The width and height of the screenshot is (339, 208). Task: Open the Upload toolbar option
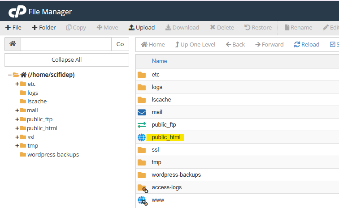point(141,27)
